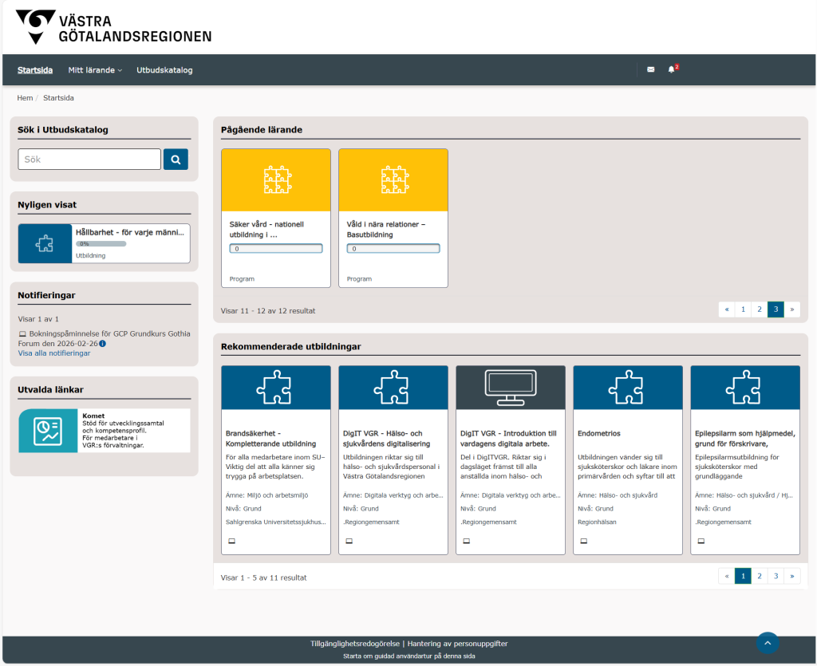Open Utbudskatalog in the navigation bar

(x=164, y=69)
